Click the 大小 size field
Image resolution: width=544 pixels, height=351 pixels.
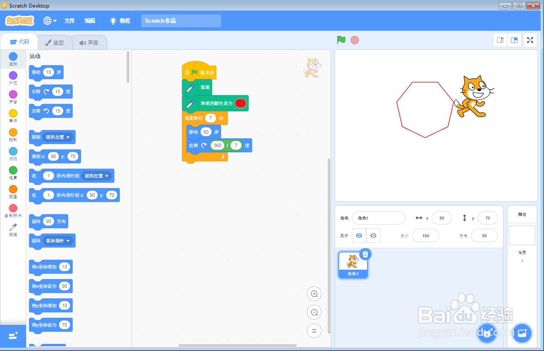[x=426, y=236]
